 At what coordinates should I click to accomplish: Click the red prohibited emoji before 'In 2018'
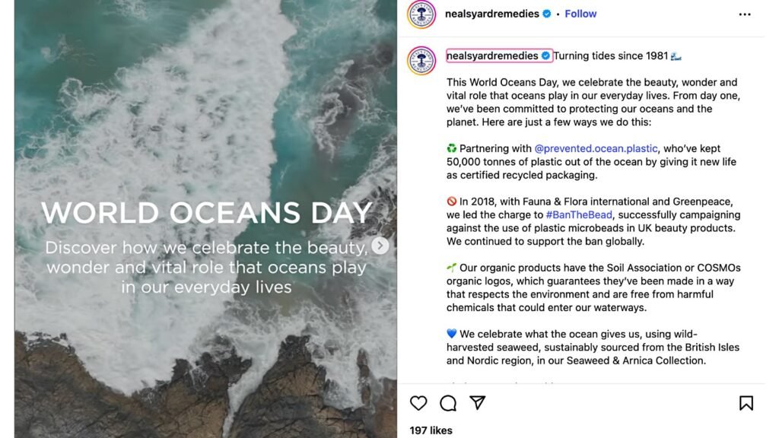click(452, 202)
